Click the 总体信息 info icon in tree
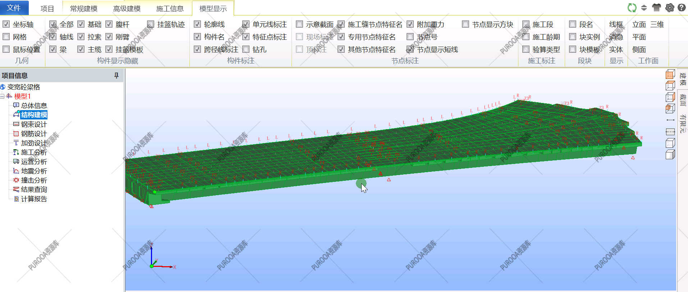 16,105
